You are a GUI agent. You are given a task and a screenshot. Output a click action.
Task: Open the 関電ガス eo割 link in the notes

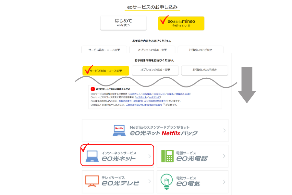182,94
